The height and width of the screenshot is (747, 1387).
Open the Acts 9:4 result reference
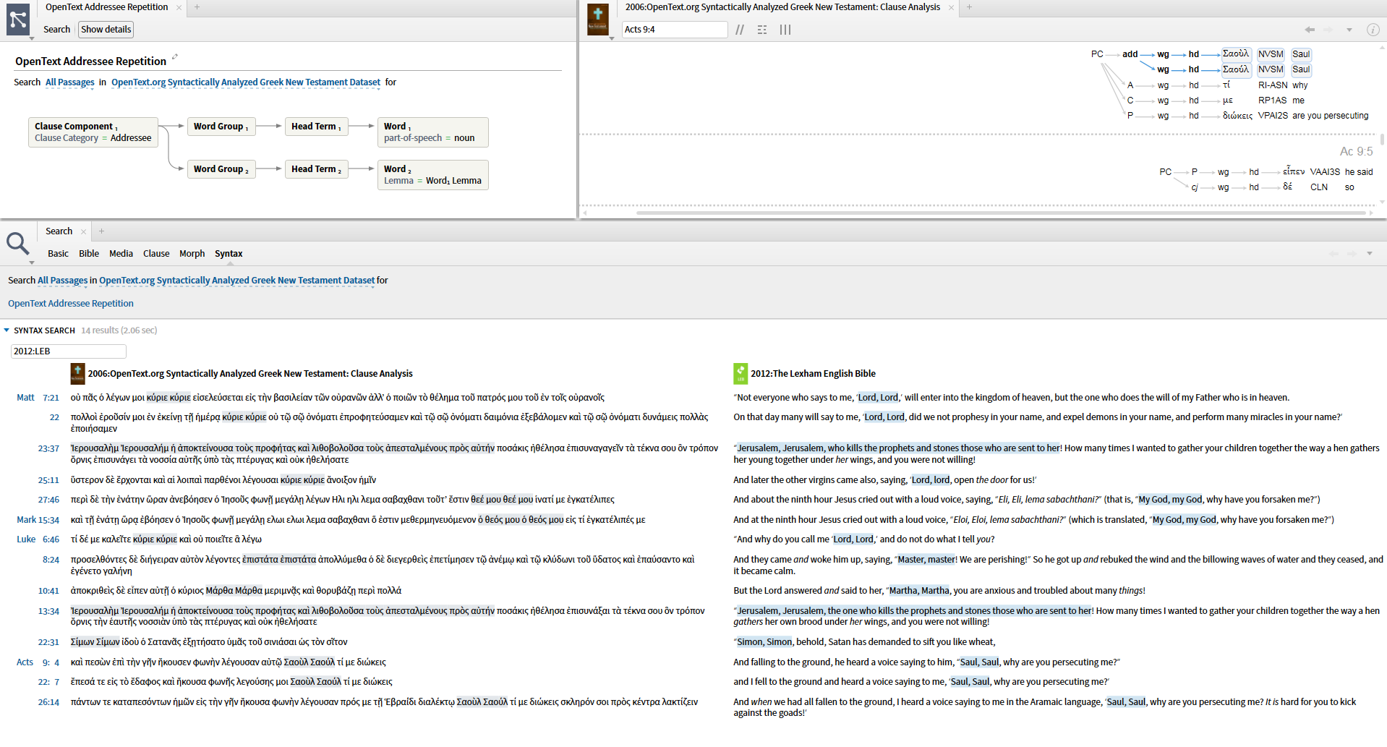coord(38,662)
